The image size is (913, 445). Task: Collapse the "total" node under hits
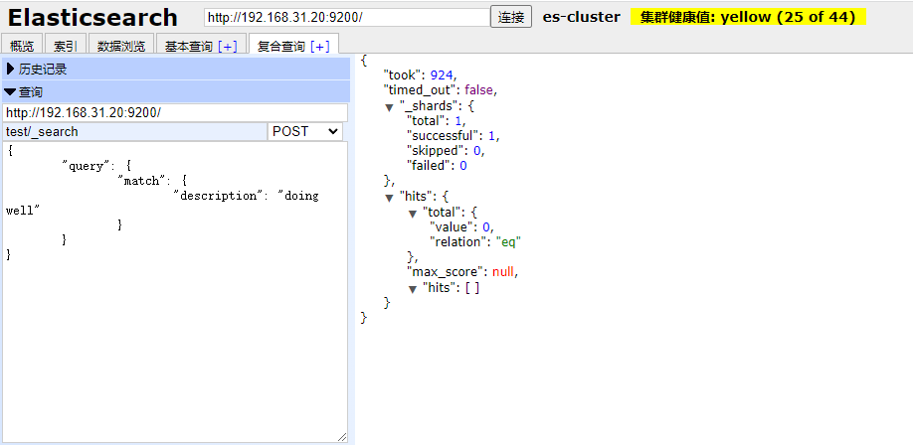413,213
